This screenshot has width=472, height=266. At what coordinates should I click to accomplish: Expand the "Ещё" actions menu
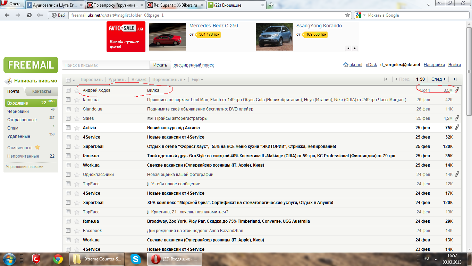click(x=197, y=80)
